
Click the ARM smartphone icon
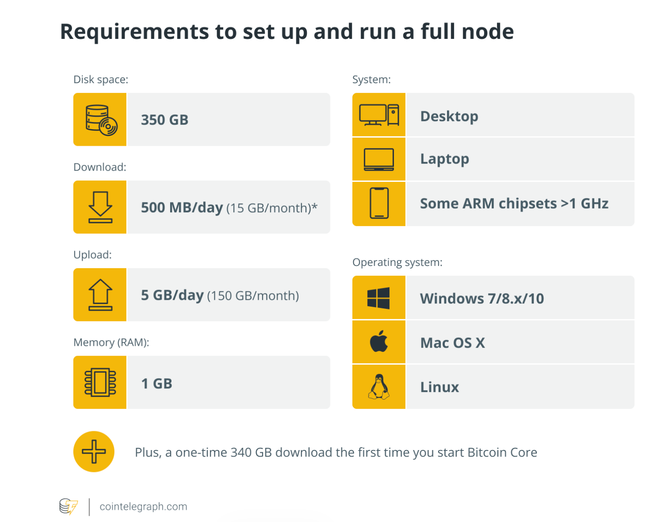click(378, 204)
